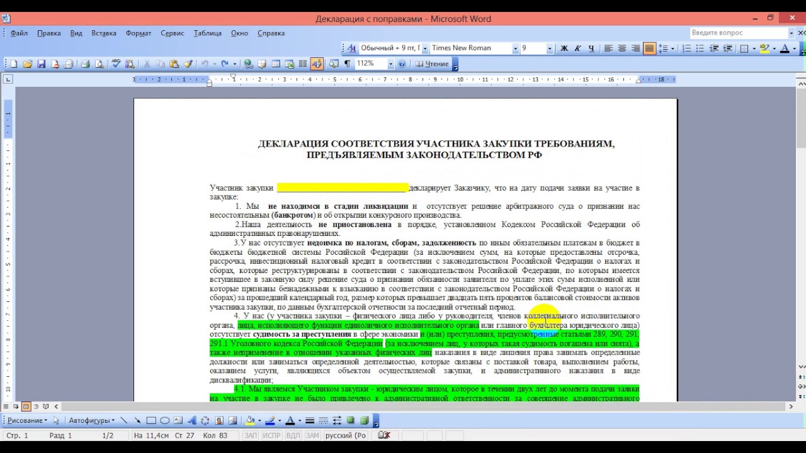Increase paragraph indent
806x453 pixels.
(728, 48)
